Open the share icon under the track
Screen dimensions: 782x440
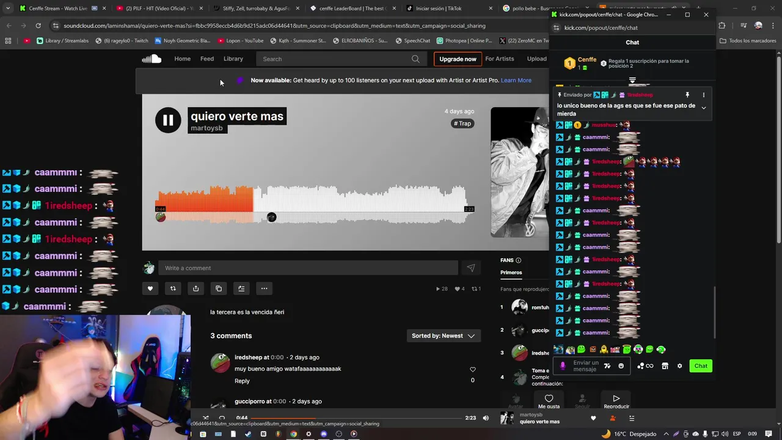195,288
